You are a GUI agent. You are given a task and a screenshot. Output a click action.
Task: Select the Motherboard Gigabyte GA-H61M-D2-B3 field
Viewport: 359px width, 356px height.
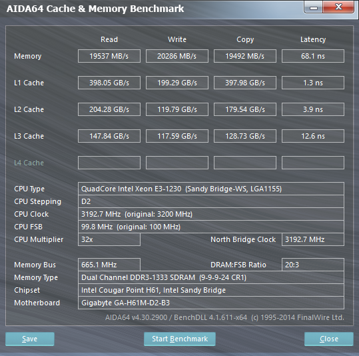pyautogui.click(x=211, y=303)
